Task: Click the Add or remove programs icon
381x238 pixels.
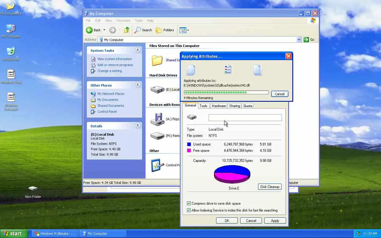Action: (93, 65)
